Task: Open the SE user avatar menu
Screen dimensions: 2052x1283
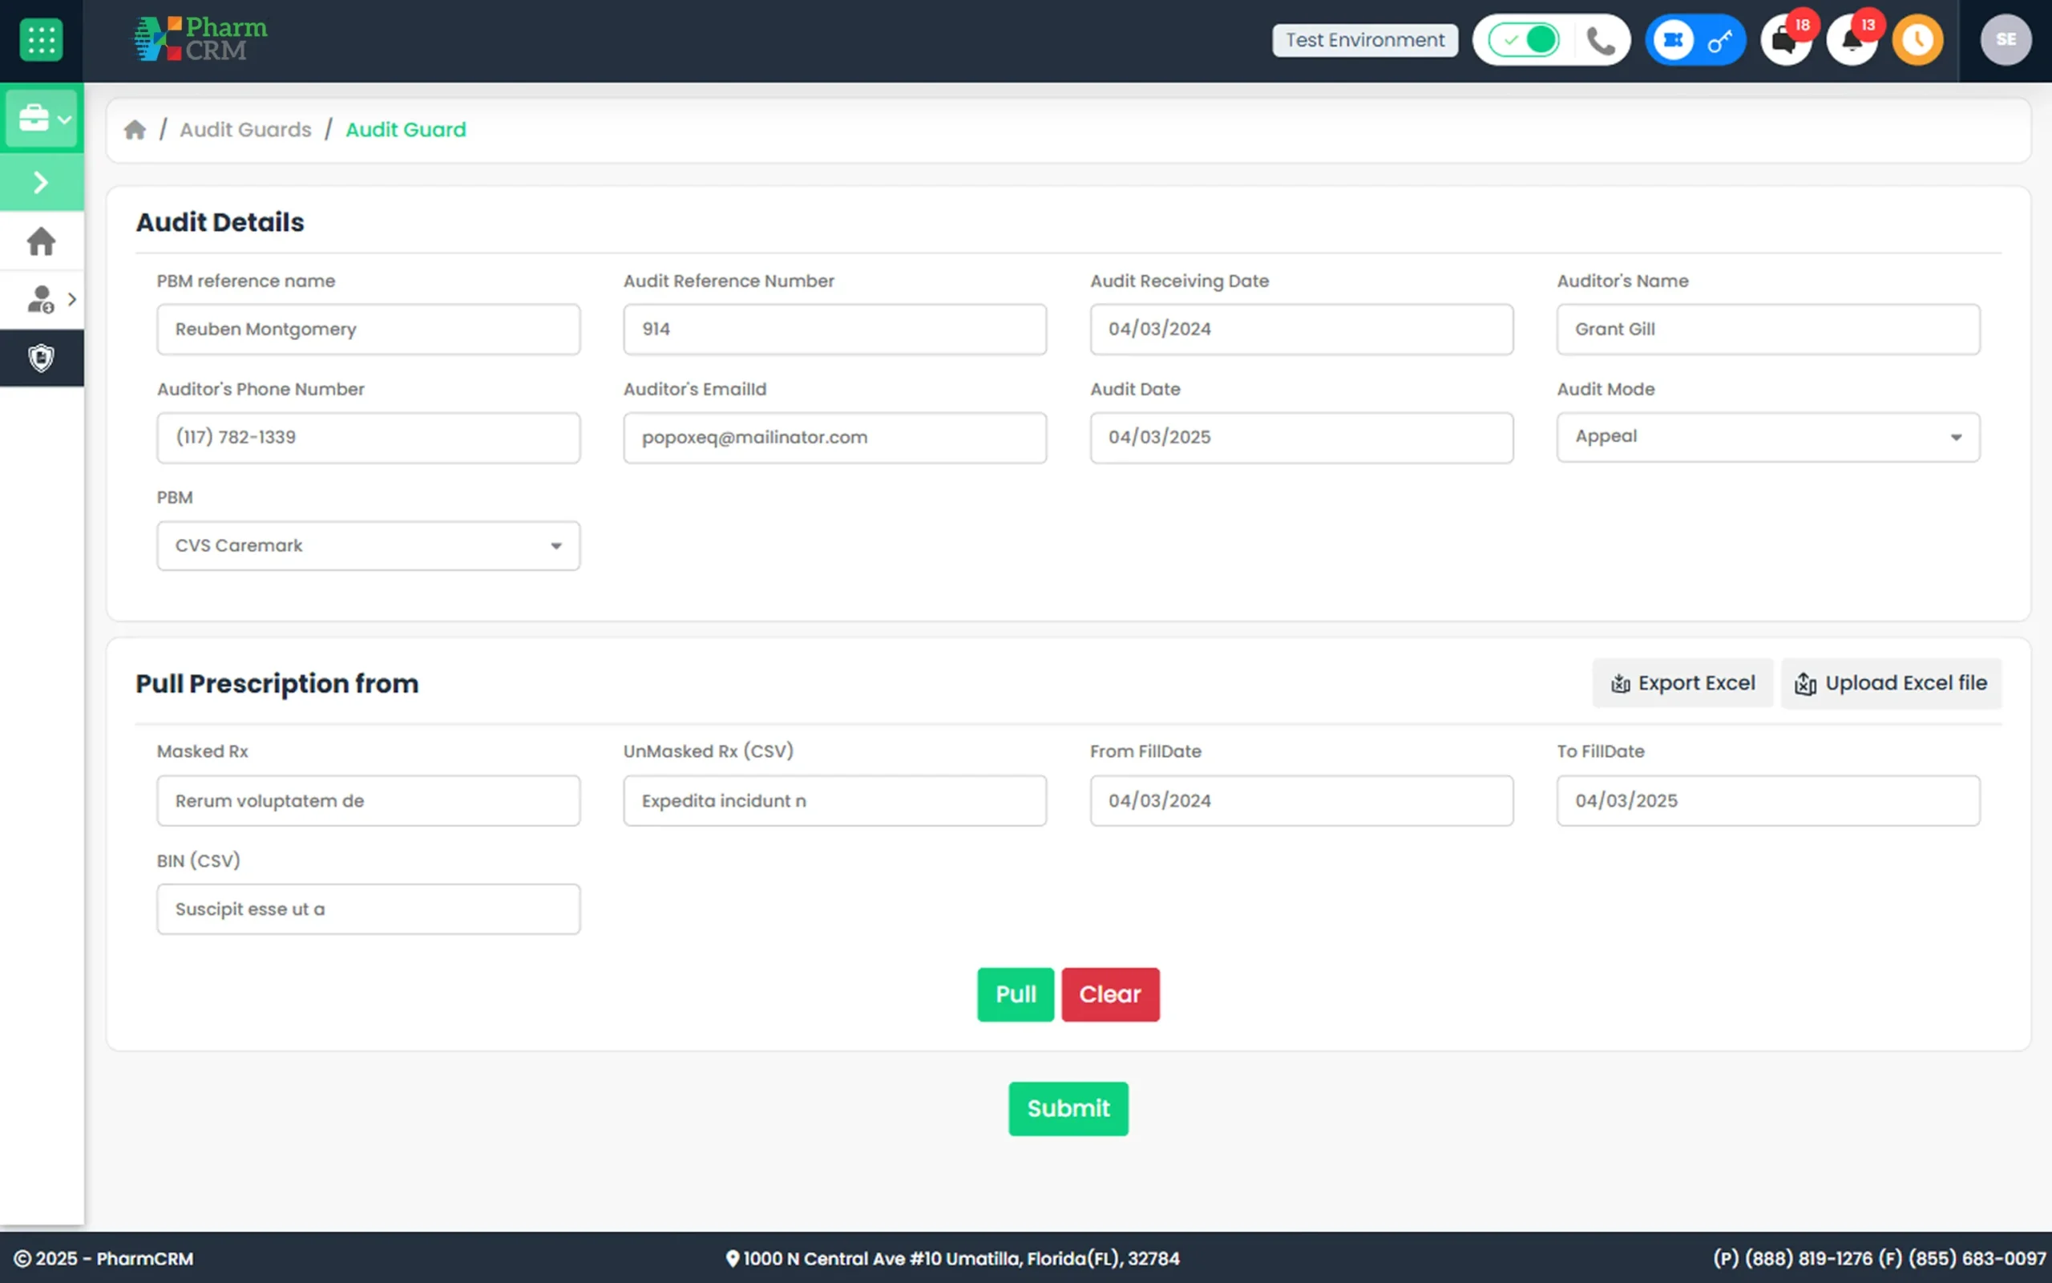Action: (2006, 40)
